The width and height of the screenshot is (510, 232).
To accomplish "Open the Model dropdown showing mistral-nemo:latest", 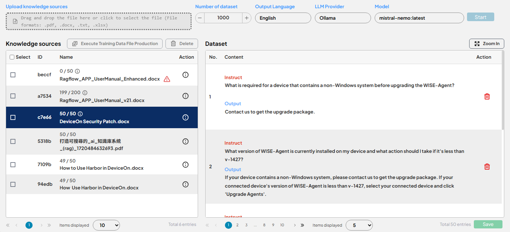I will tap(419, 18).
